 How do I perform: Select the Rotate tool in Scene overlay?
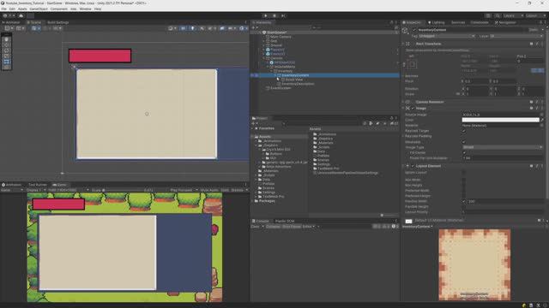(6, 50)
